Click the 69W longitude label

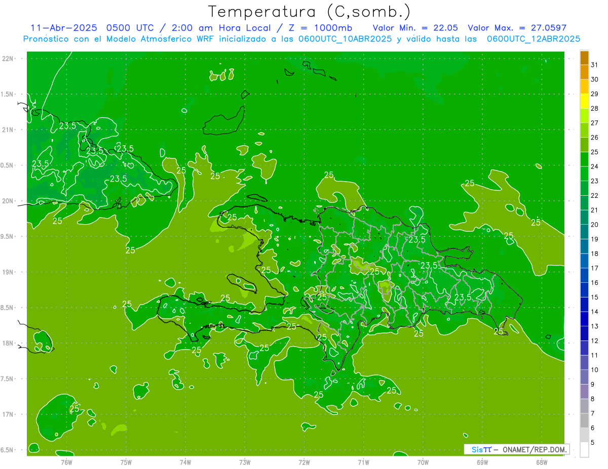click(x=482, y=462)
